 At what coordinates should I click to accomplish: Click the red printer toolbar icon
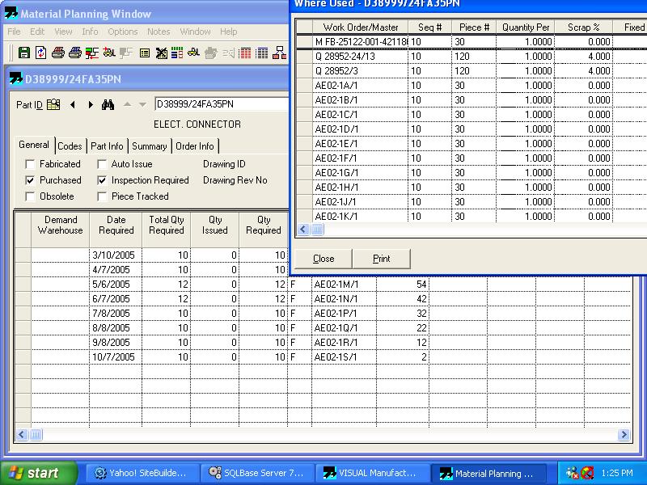click(58, 53)
